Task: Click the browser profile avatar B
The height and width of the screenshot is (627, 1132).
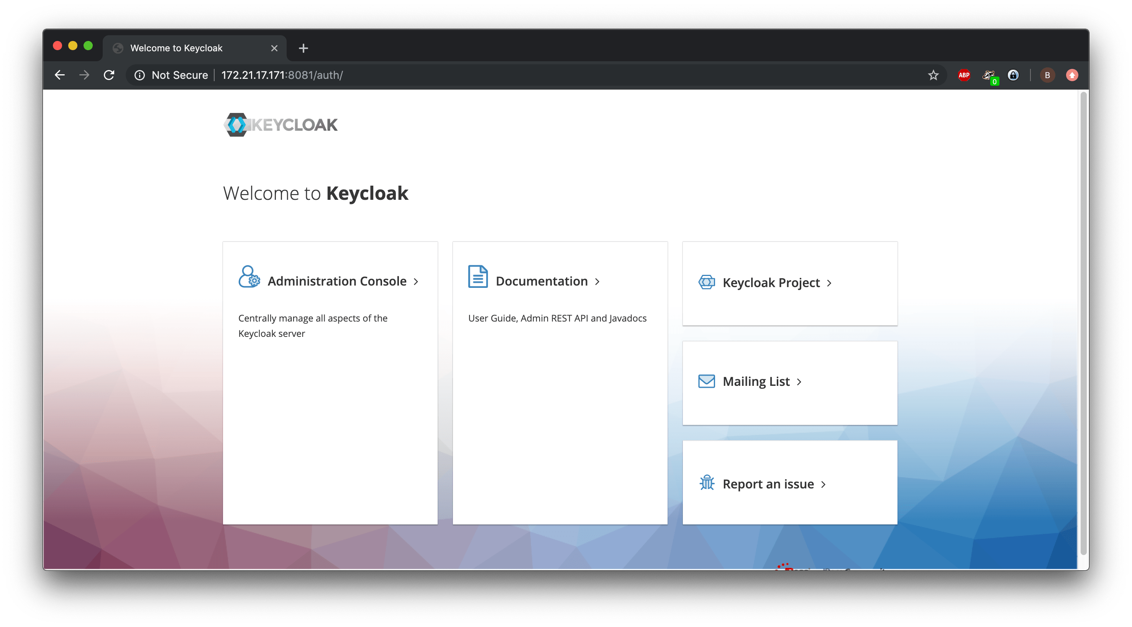Action: click(1048, 75)
